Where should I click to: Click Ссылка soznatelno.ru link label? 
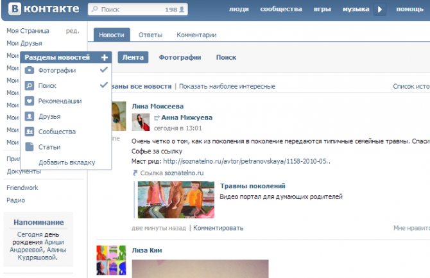tap(171, 173)
